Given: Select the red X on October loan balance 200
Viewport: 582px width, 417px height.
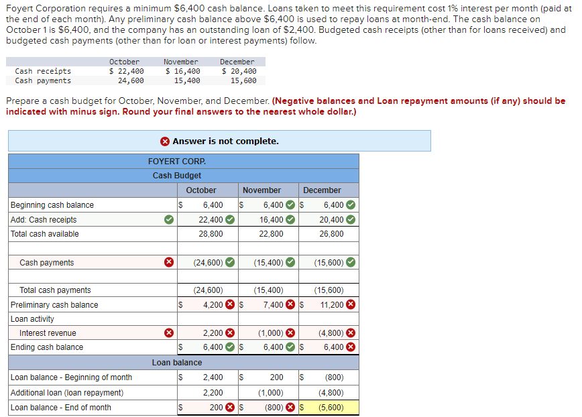Looking at the screenshot, I should pyautogui.click(x=228, y=407).
